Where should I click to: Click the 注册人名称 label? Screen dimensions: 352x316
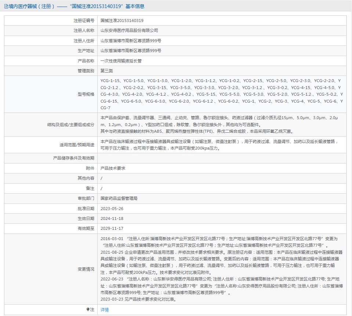tap(84, 30)
